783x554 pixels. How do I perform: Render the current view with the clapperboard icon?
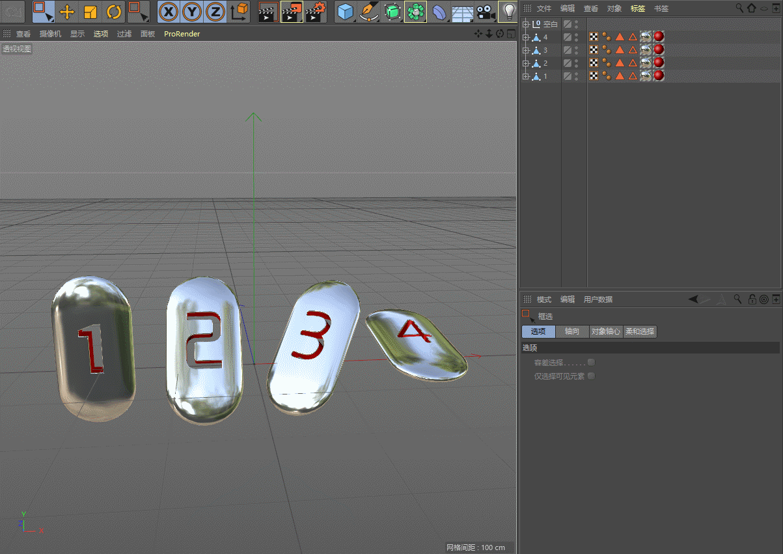click(268, 12)
